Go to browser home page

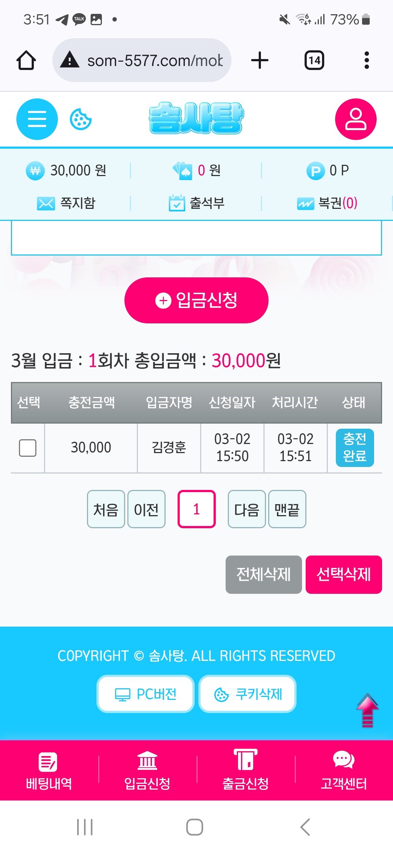[x=26, y=60]
